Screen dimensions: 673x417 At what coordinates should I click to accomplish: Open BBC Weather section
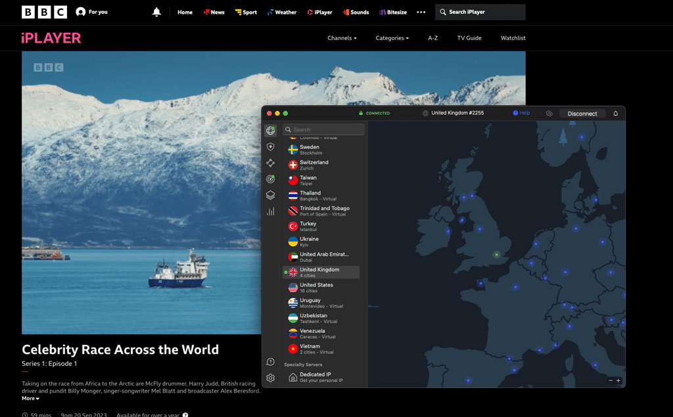(x=282, y=12)
